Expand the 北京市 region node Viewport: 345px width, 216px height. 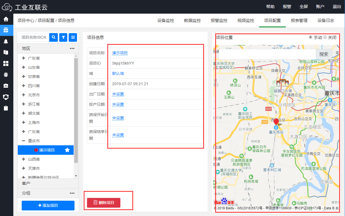[24, 95]
